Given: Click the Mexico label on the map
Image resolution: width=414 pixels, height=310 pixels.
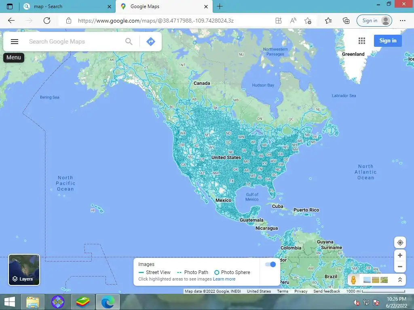Looking at the screenshot, I should (x=223, y=200).
